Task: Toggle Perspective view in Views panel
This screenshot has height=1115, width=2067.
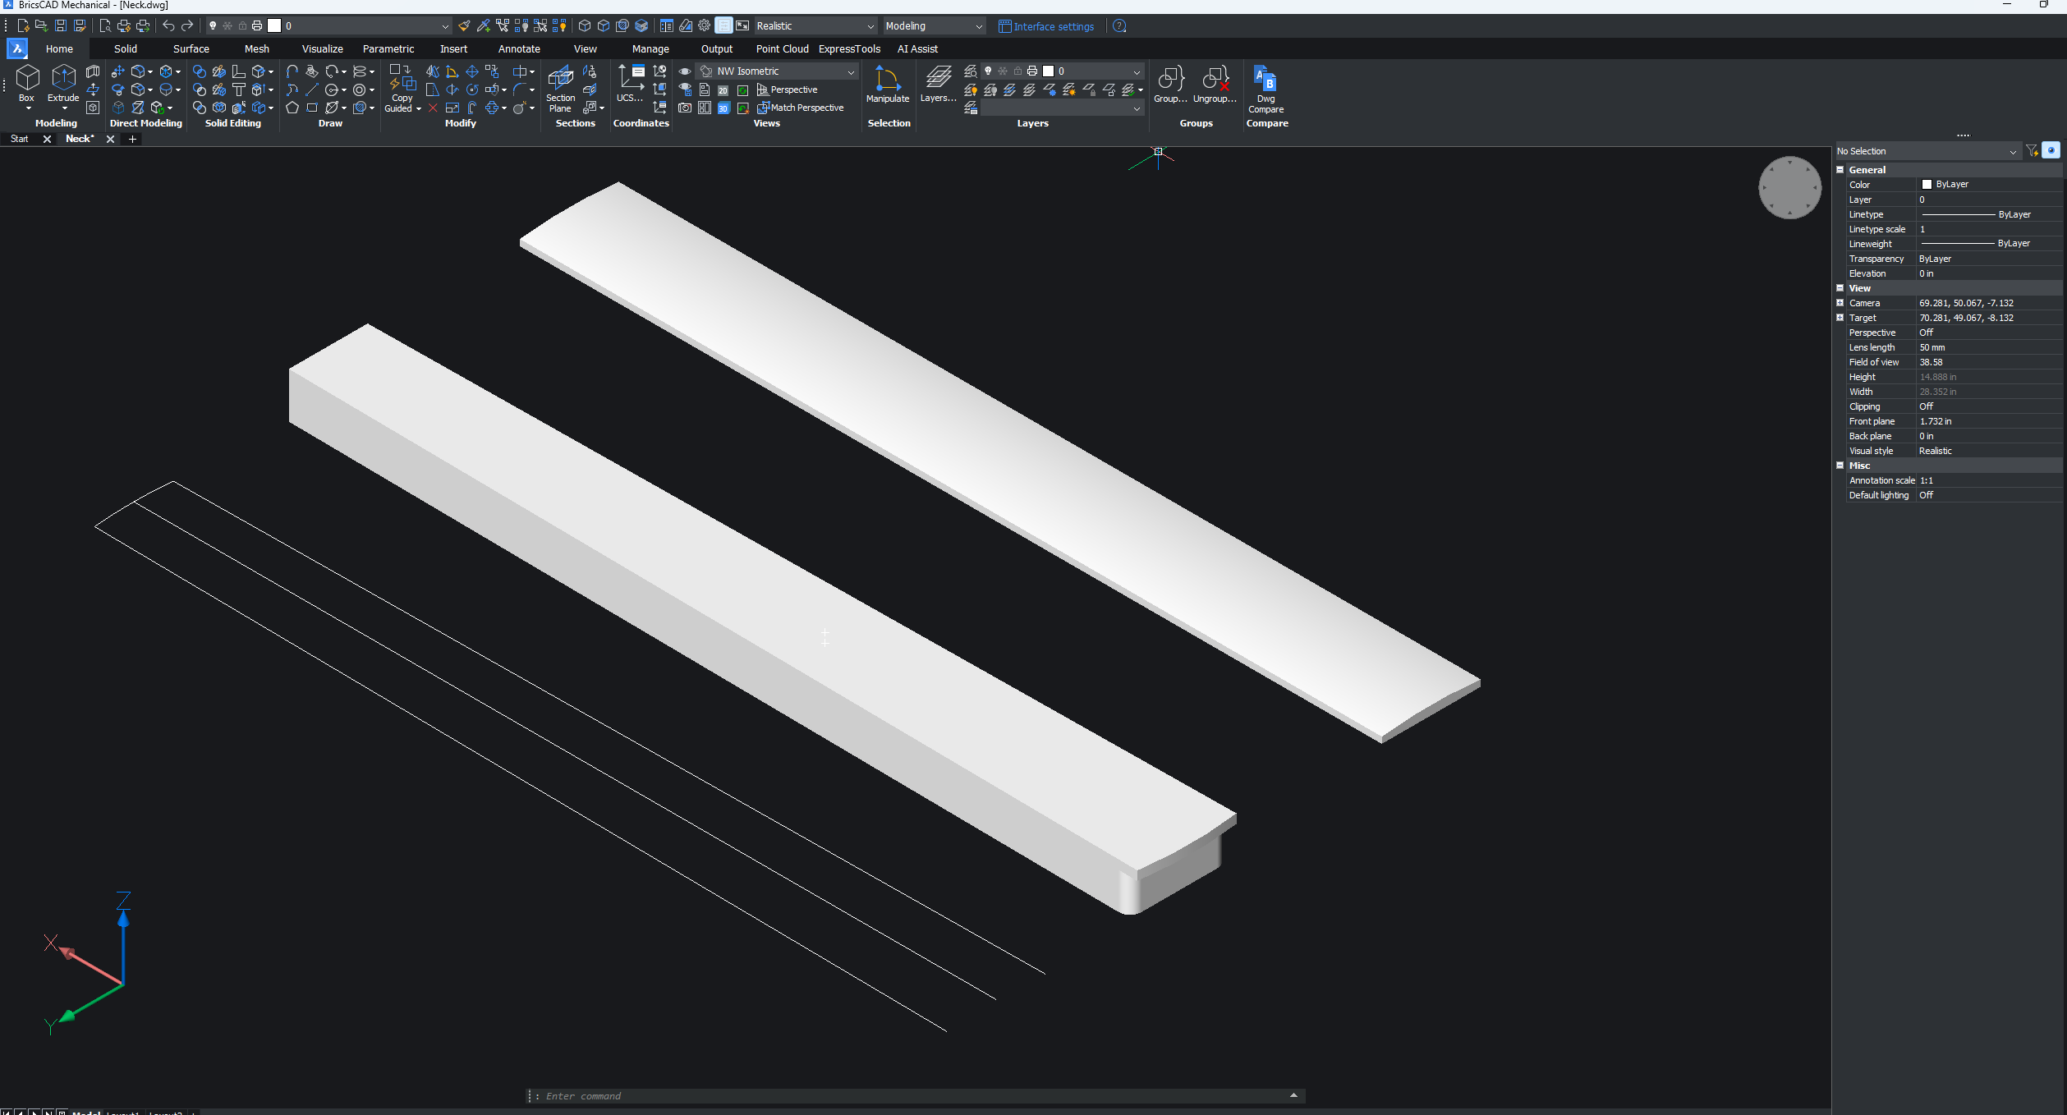Action: point(787,89)
